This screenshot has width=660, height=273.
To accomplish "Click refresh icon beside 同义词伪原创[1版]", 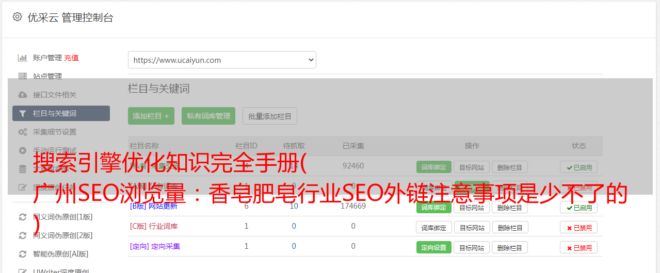I will (22, 217).
